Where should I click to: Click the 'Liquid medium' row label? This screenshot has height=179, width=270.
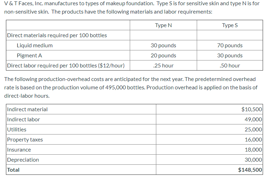pyautogui.click(x=35, y=46)
